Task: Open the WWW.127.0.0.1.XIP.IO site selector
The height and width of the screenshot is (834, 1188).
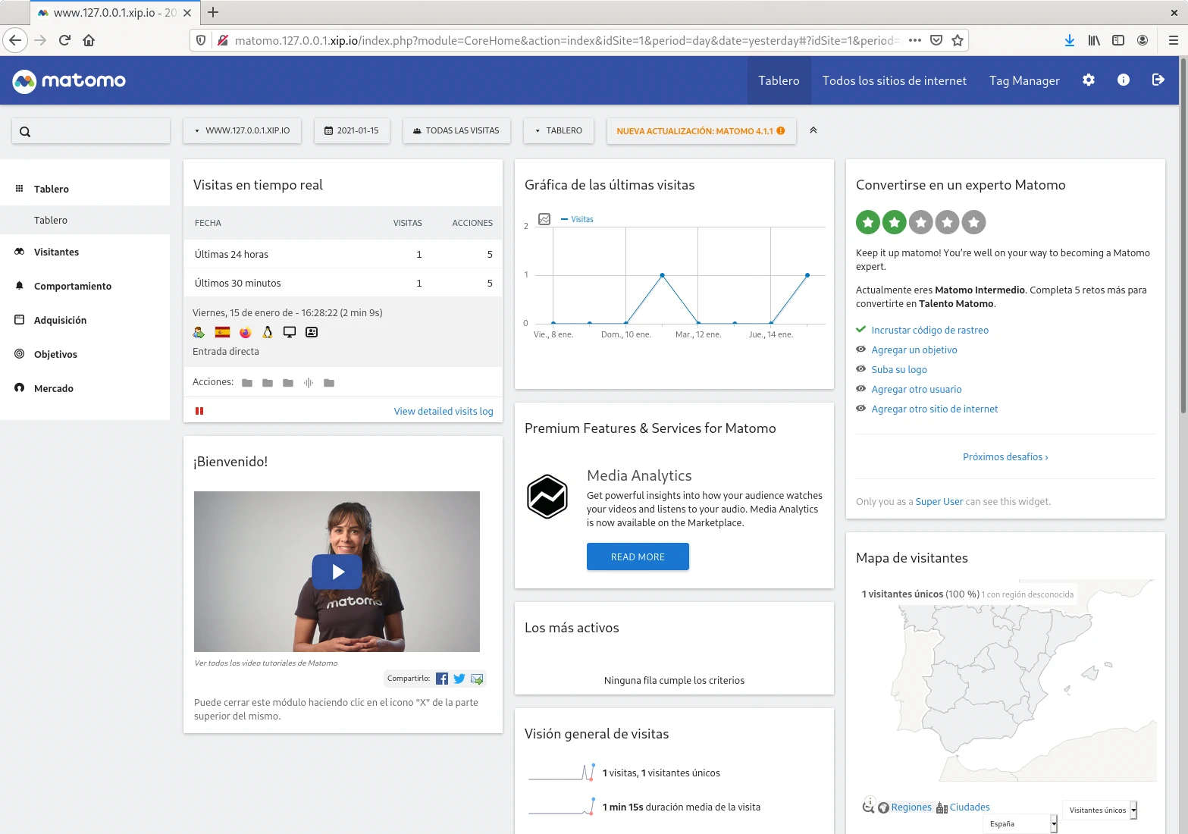Action: tap(243, 130)
